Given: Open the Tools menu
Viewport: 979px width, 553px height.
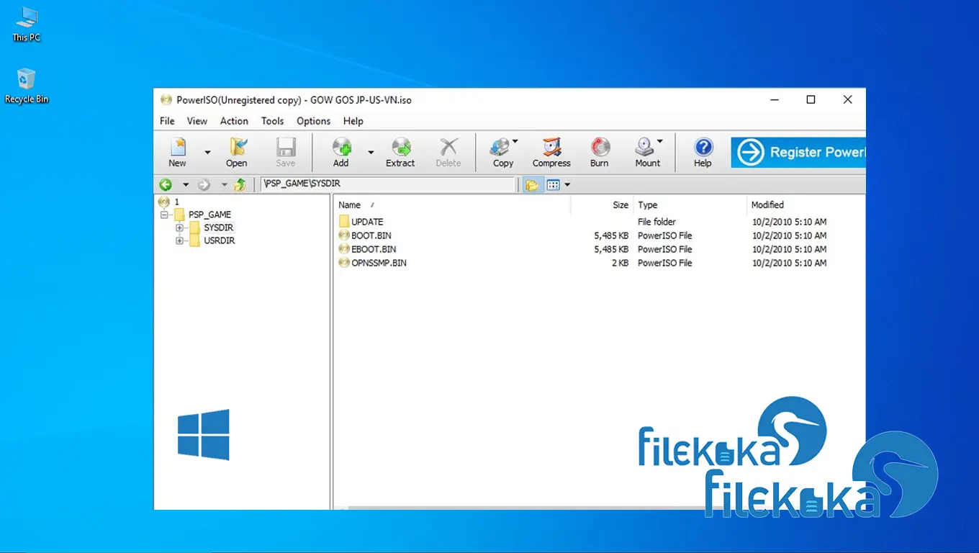Looking at the screenshot, I should pos(272,121).
